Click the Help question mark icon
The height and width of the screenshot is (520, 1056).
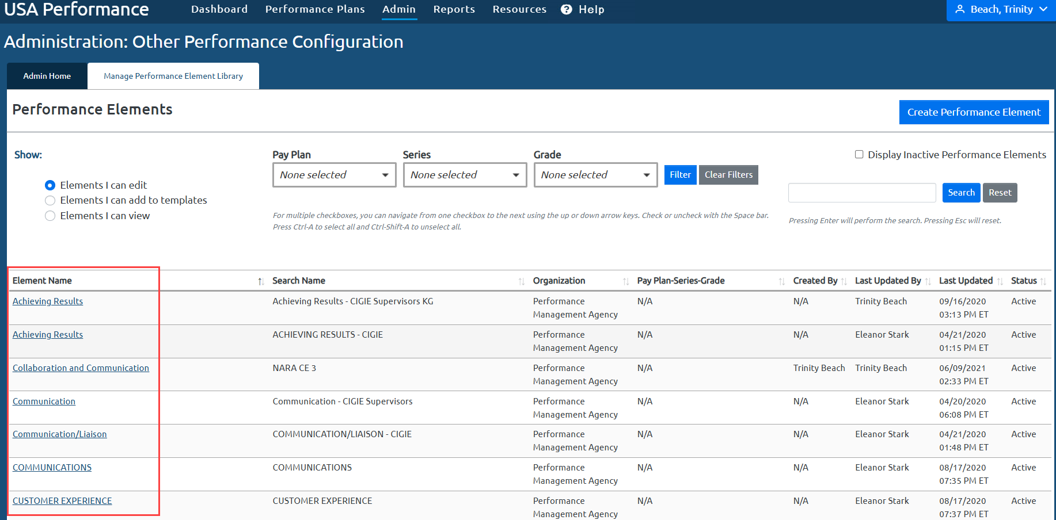pyautogui.click(x=567, y=9)
